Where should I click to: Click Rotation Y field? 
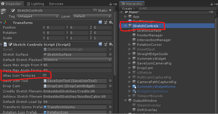point(79,33)
